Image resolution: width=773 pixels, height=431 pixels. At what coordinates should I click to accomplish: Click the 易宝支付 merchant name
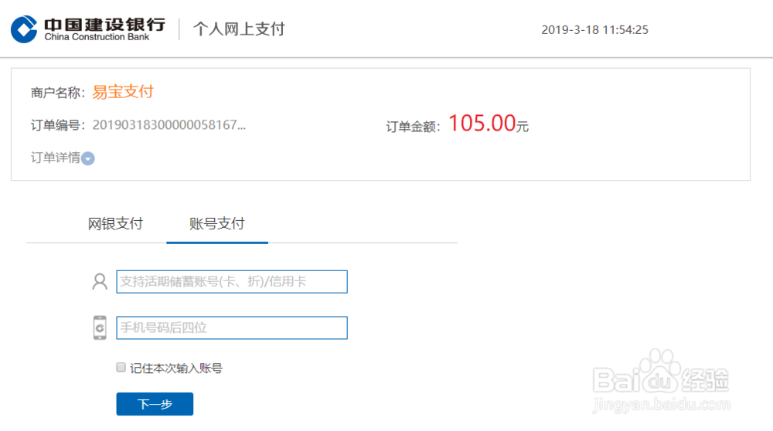point(123,92)
